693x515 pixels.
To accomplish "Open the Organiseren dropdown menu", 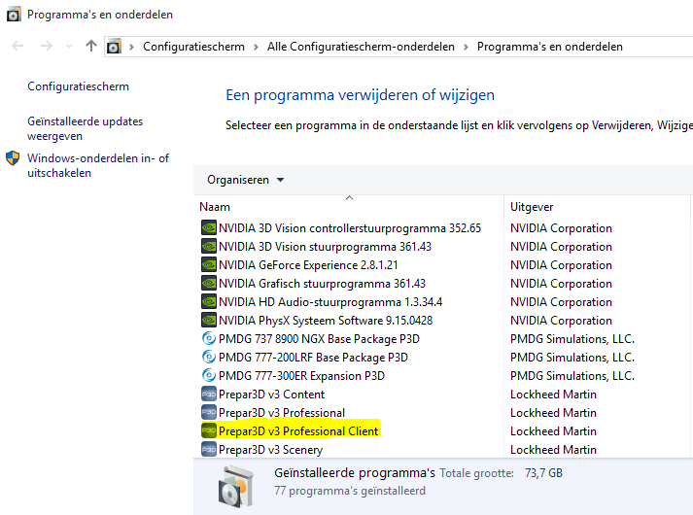I will click(x=245, y=180).
